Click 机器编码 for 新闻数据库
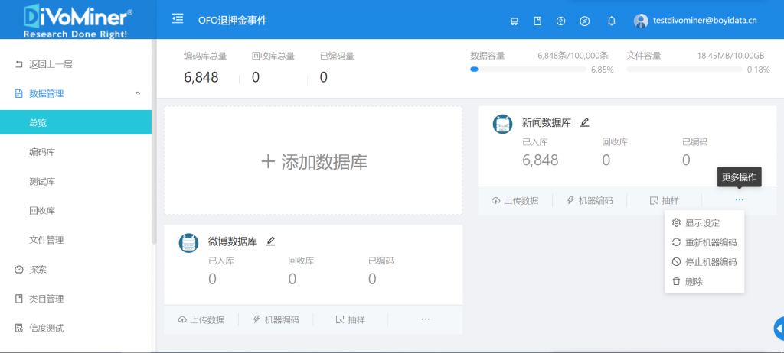 (590, 201)
